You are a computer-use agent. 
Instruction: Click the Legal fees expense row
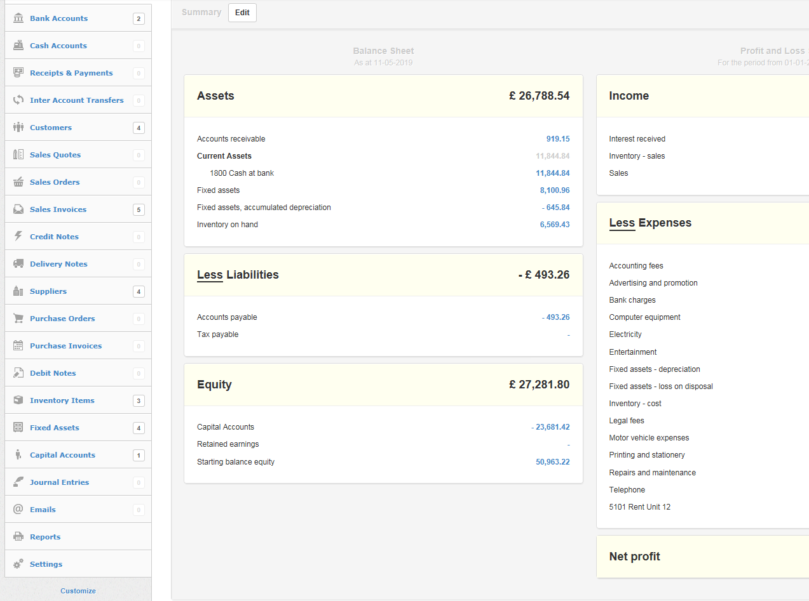[x=627, y=421]
